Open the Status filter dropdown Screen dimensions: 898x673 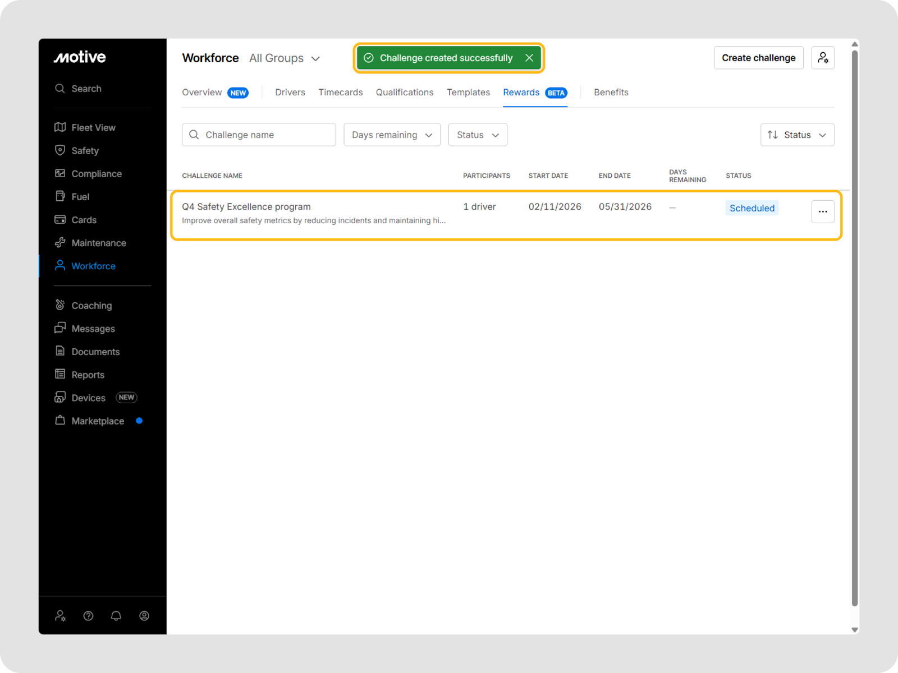478,135
